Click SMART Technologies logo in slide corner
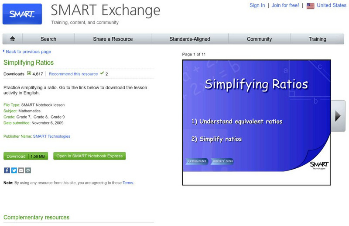 click(319, 166)
